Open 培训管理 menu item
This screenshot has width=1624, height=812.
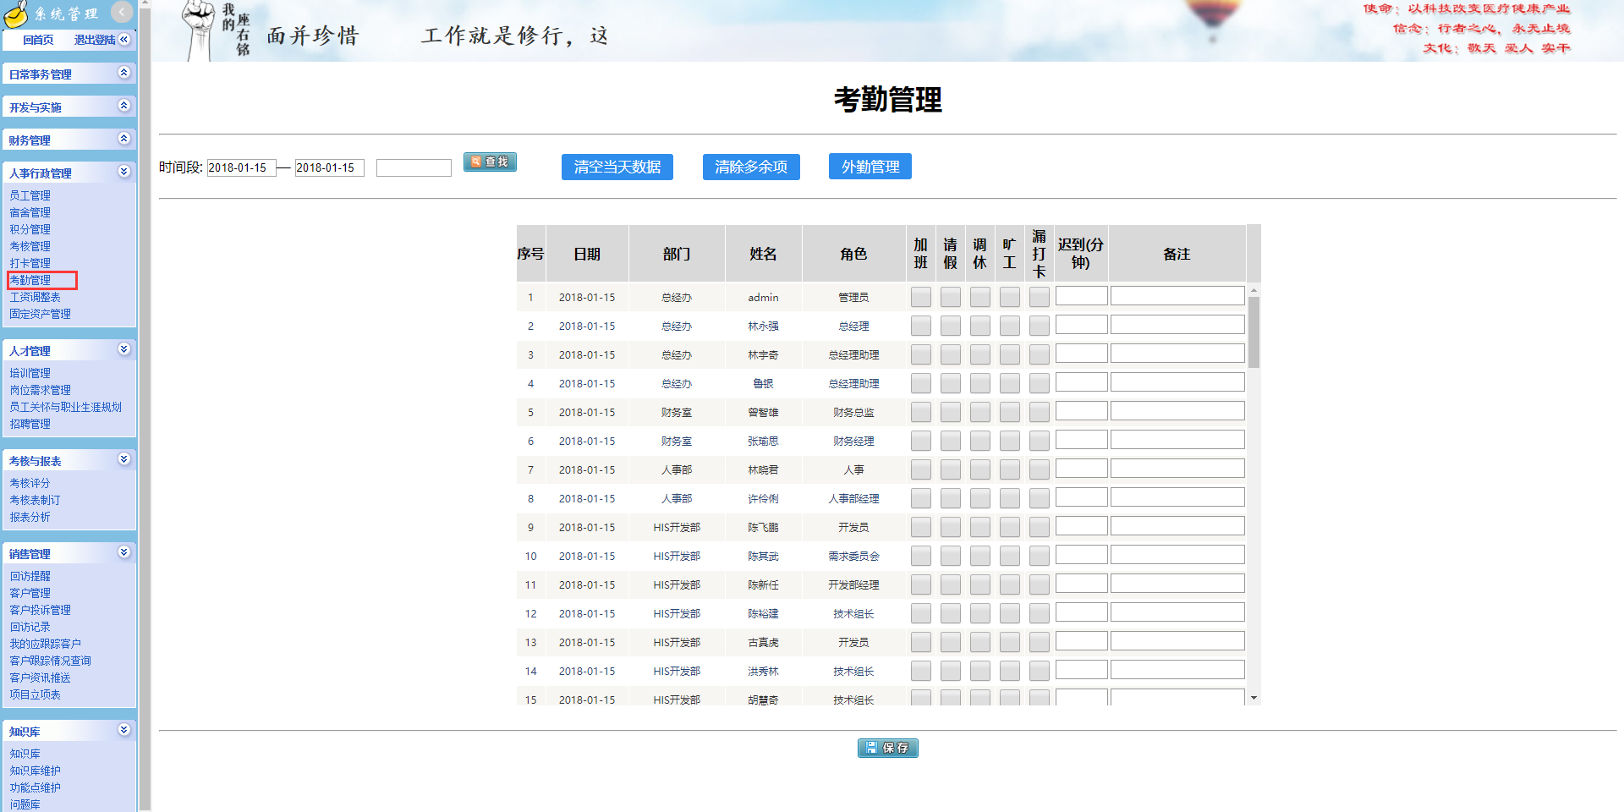(30, 373)
